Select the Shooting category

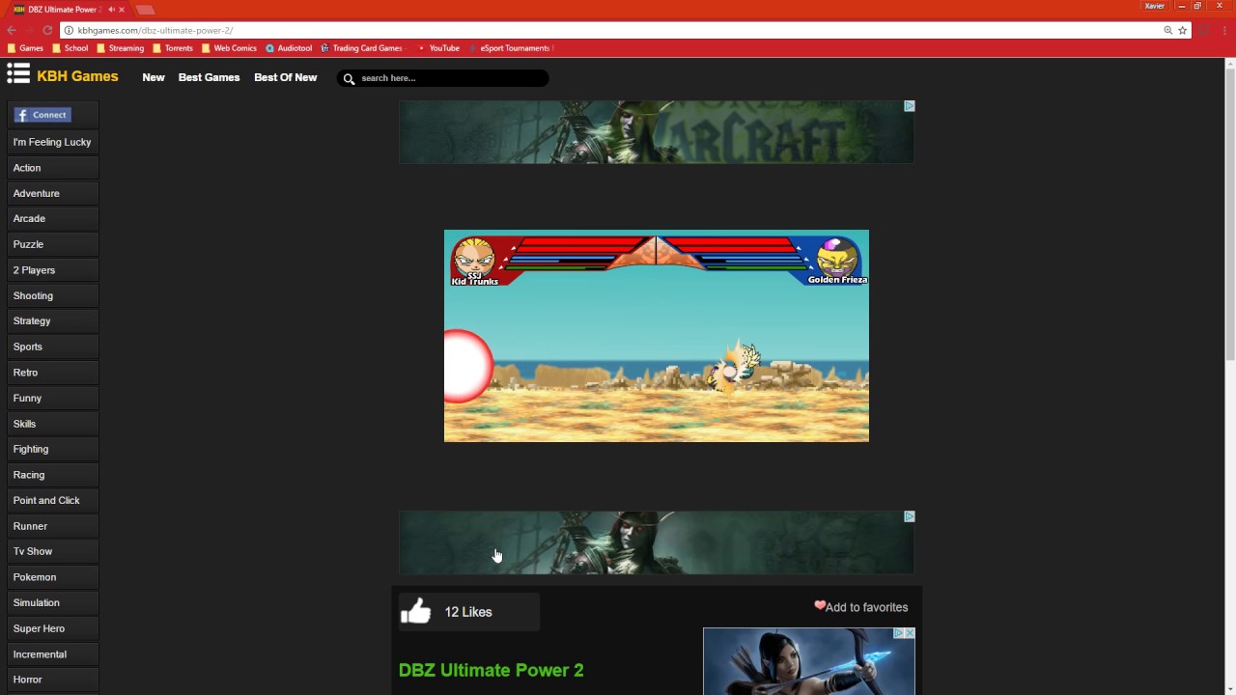[x=52, y=295]
